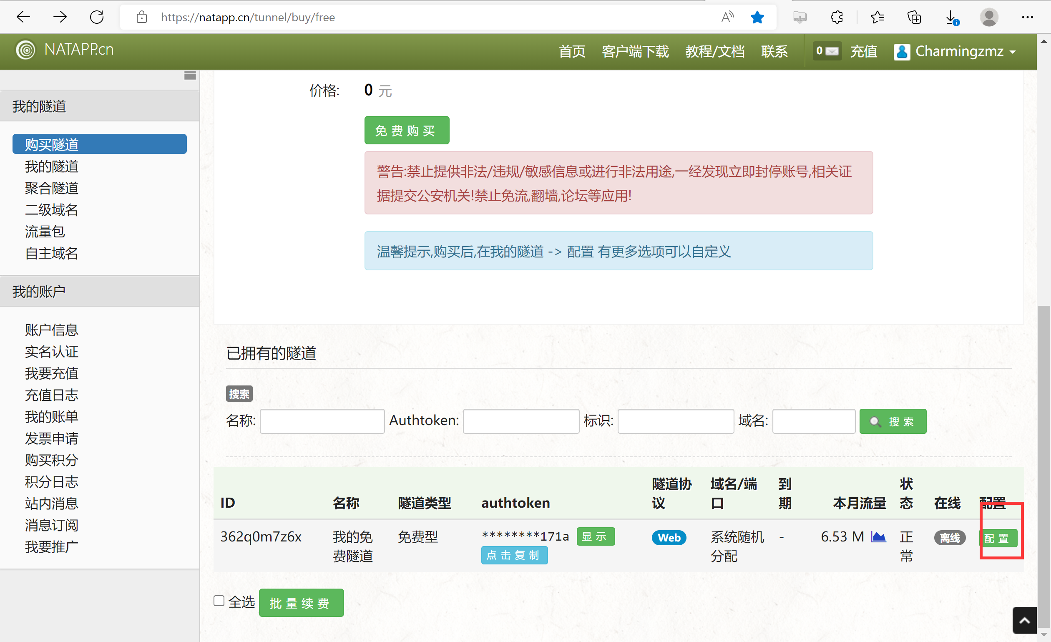Screen dimensions: 1051x642
Task: Click the browser address bar URL
Action: point(248,17)
